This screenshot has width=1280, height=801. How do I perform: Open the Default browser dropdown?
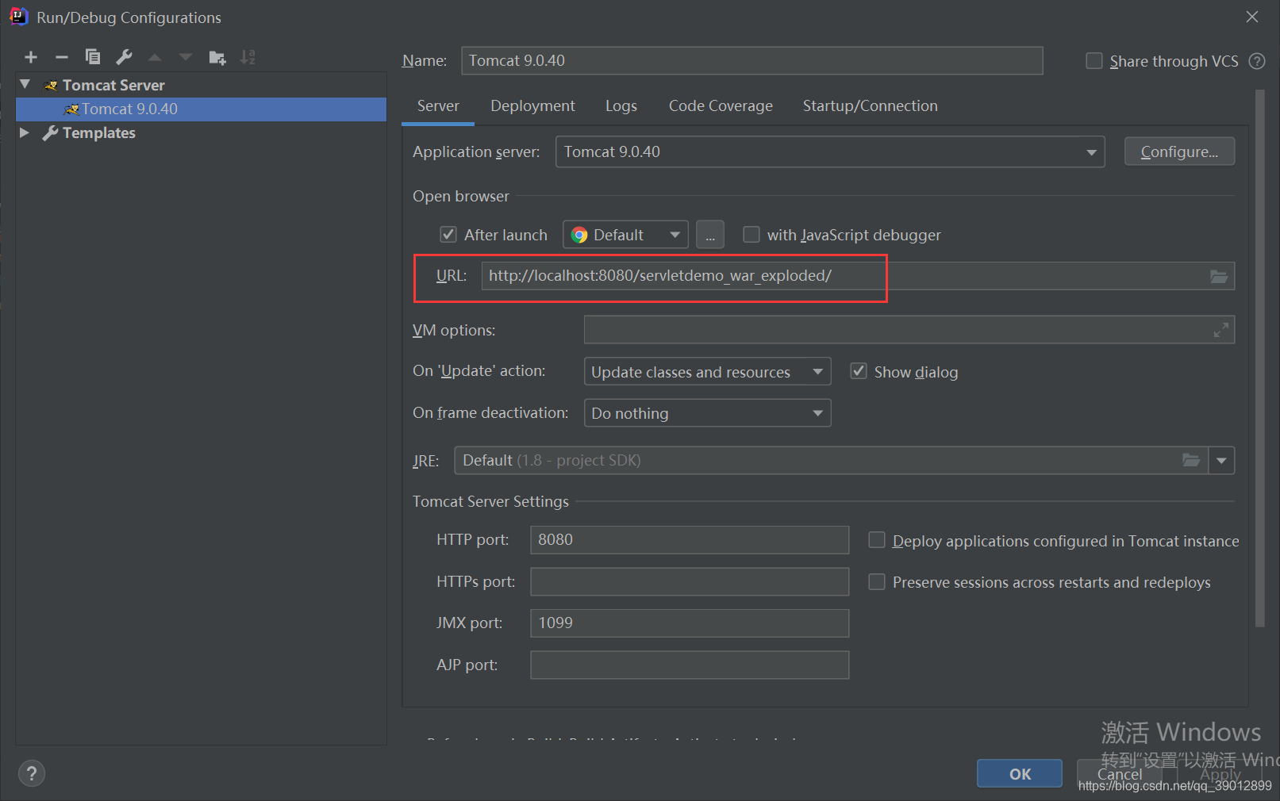pyautogui.click(x=625, y=235)
